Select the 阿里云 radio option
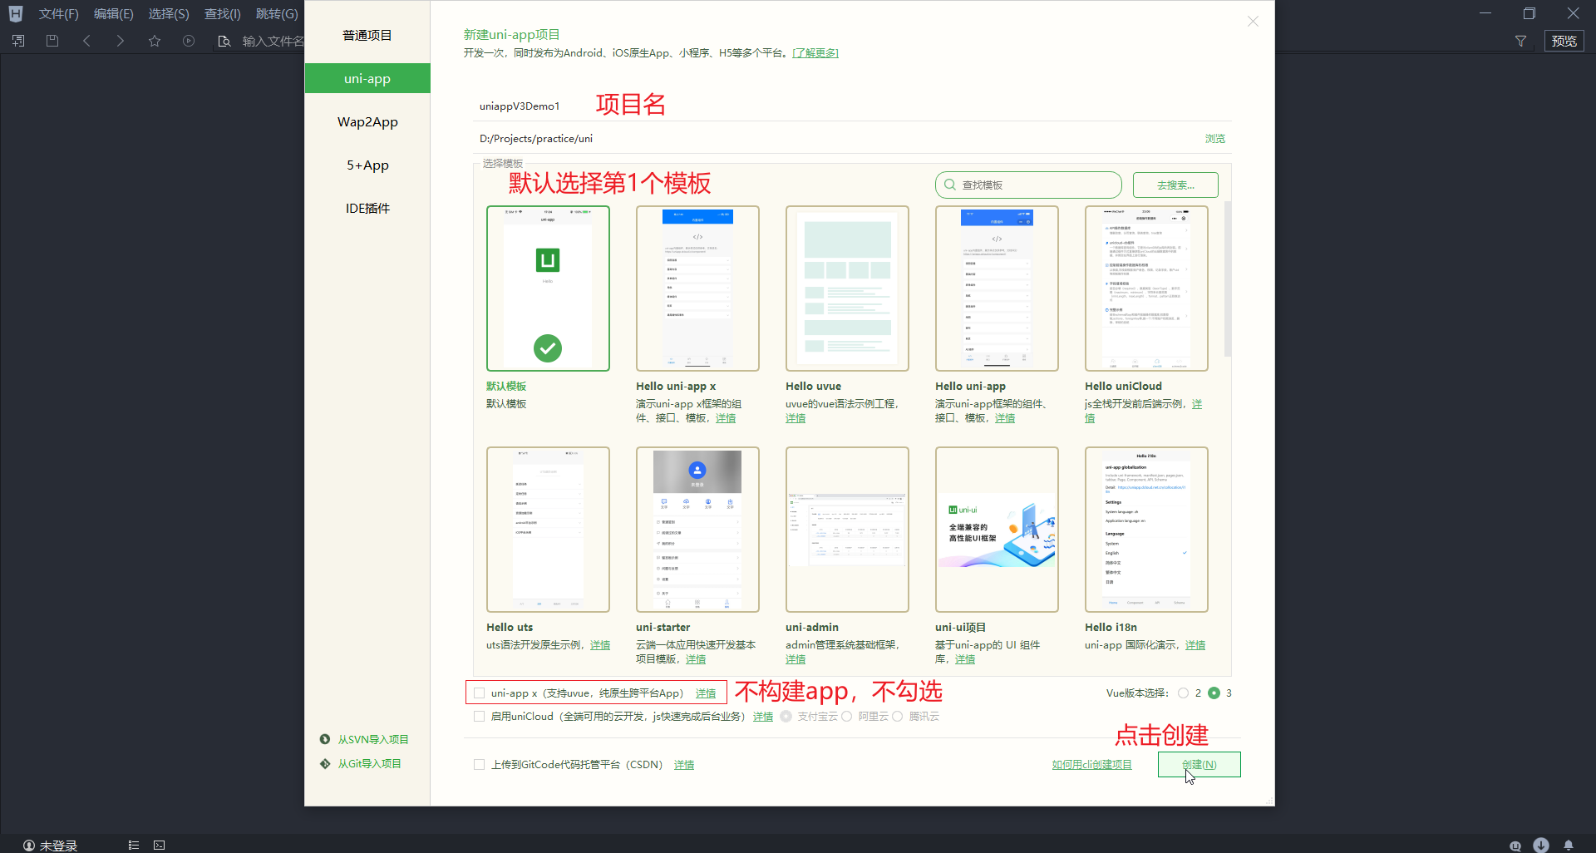 tap(846, 716)
